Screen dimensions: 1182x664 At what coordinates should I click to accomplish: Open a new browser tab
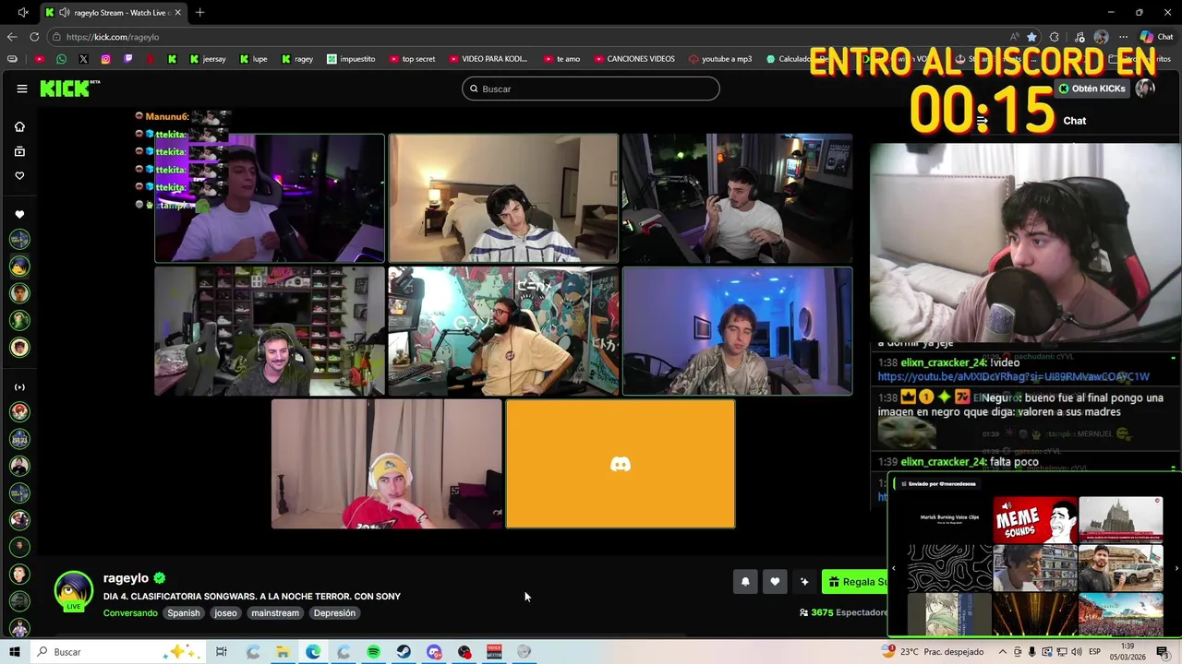pos(199,13)
